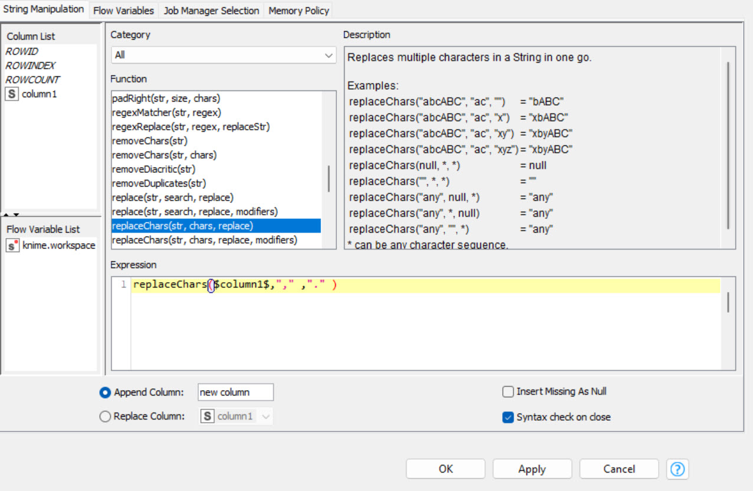Click the S type icon in Replace Column selector
Viewport: 753px width, 491px height.
207,416
